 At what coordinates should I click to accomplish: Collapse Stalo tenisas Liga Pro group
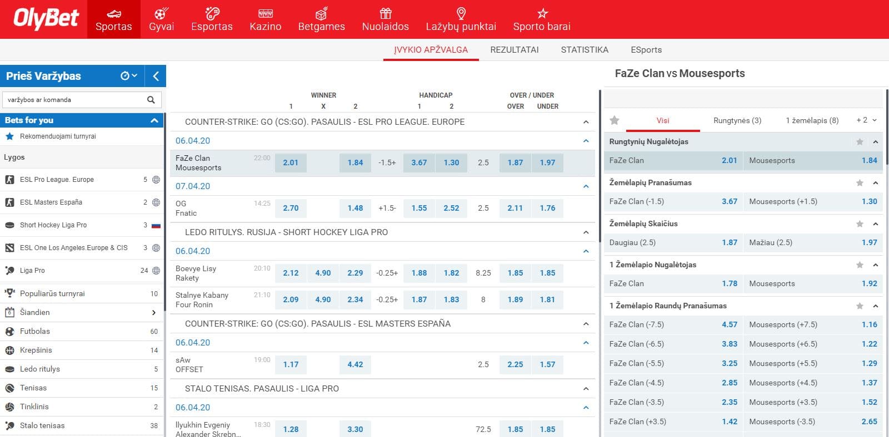586,389
